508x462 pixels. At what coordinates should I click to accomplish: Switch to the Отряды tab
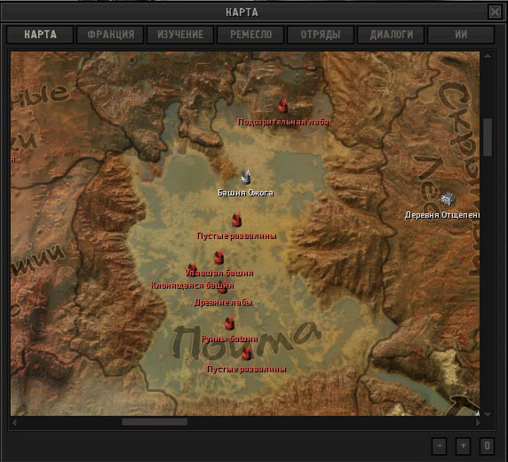pyautogui.click(x=321, y=35)
